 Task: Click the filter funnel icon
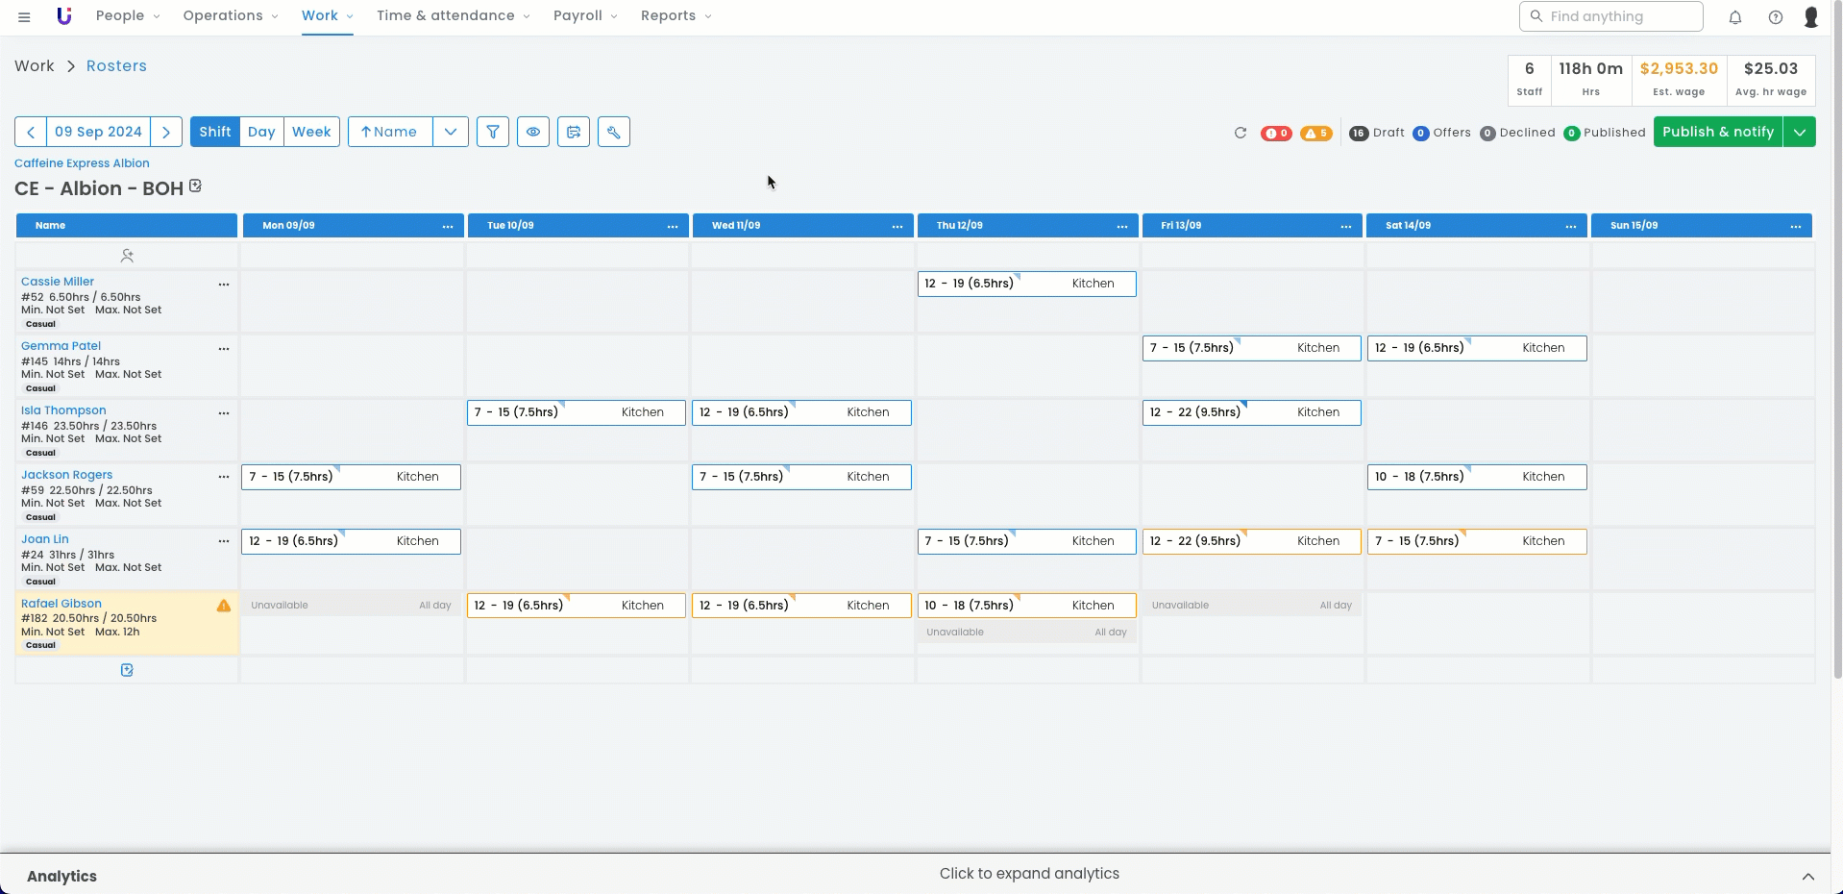click(x=492, y=132)
